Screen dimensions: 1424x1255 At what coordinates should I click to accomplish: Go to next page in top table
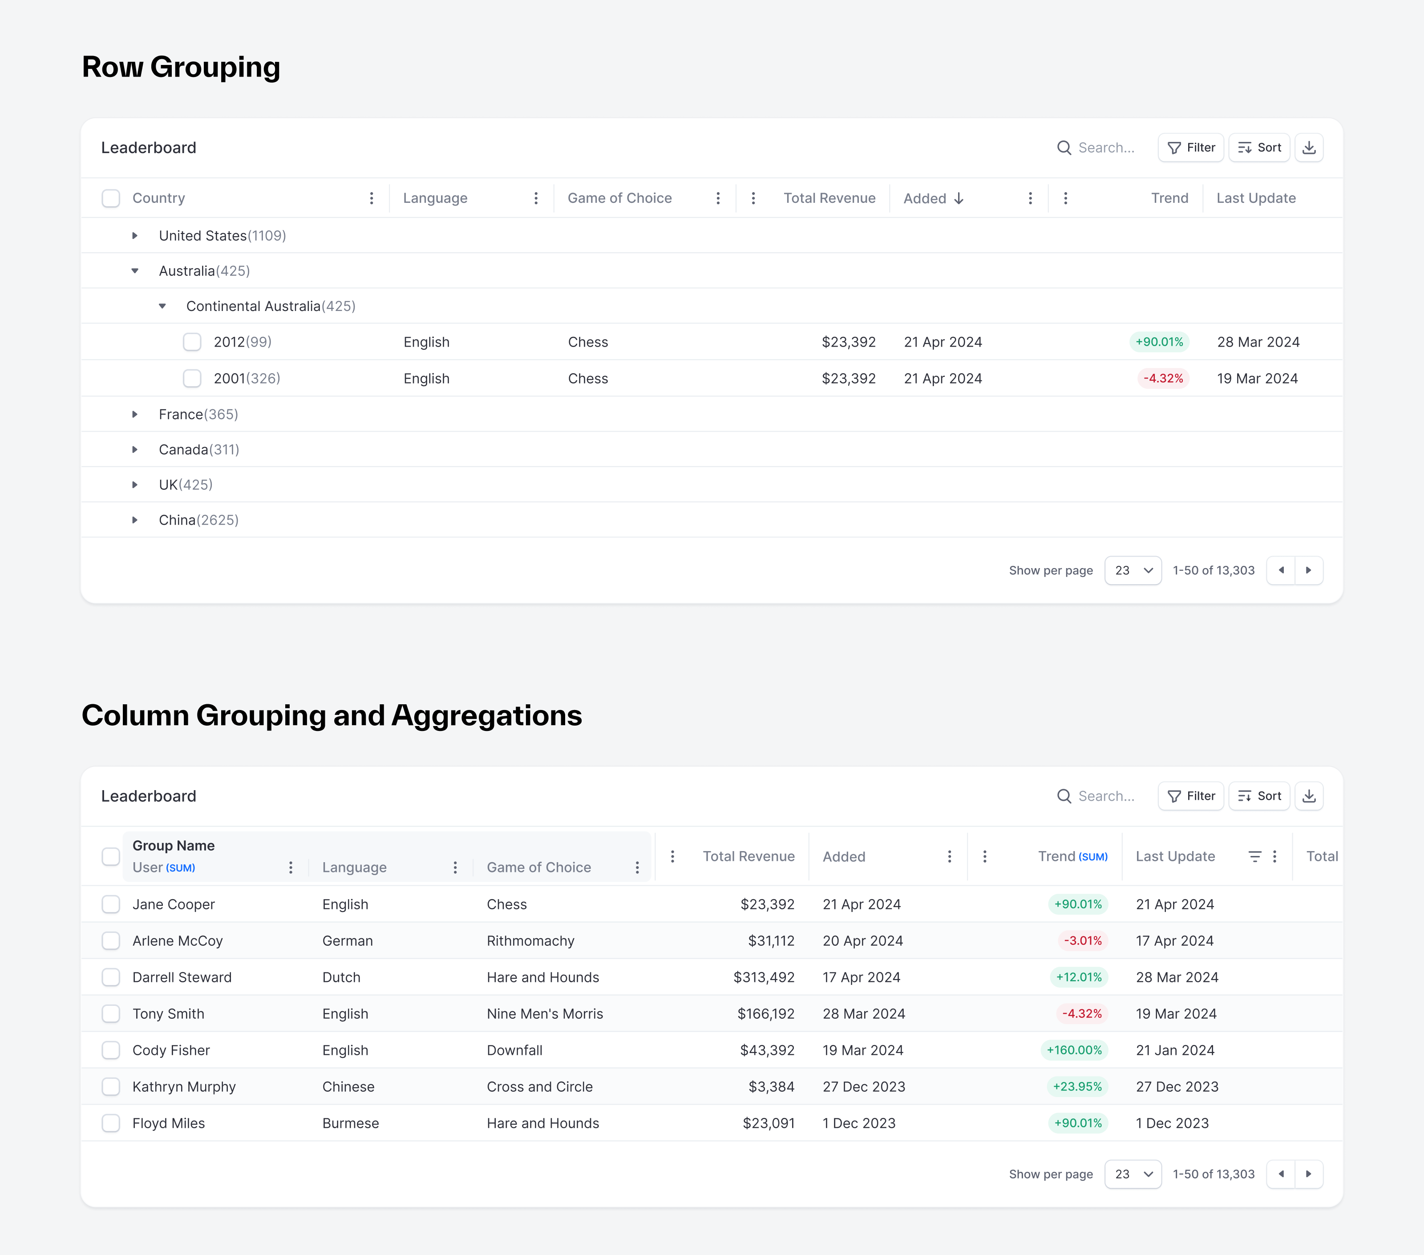1308,570
